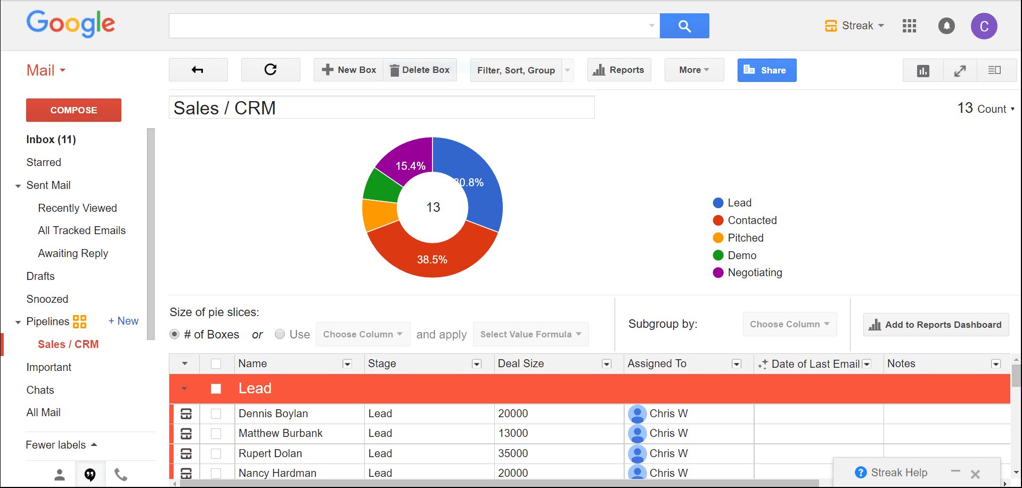Viewport: 1022px width, 488px height.
Task: Click the expand fullscreen arrows icon
Action: click(960, 70)
